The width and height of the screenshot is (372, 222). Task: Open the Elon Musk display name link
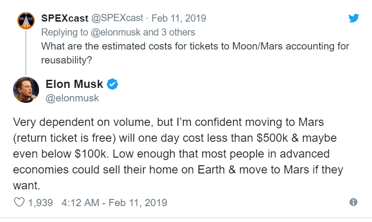(74, 84)
